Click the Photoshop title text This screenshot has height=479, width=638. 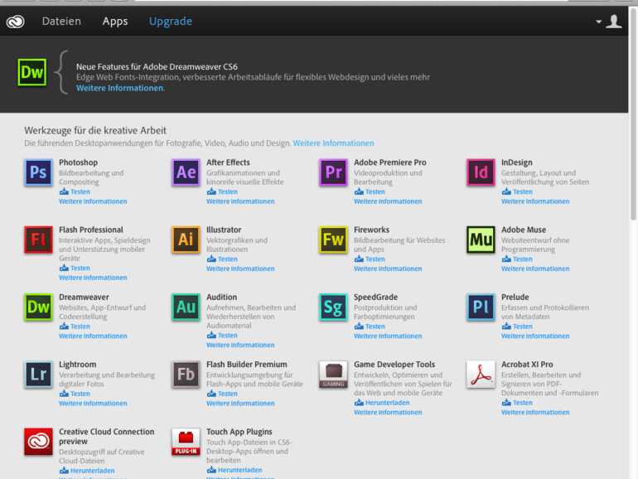(x=78, y=162)
